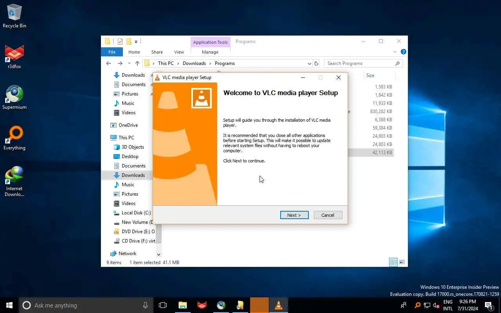Go up one folder level in Explorer
This screenshot has height=313, width=501.
(x=137, y=63)
